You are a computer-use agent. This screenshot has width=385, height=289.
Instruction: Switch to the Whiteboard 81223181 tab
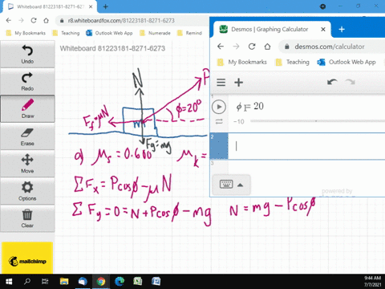51,6
